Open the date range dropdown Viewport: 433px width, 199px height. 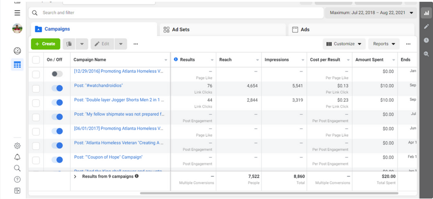point(371,13)
